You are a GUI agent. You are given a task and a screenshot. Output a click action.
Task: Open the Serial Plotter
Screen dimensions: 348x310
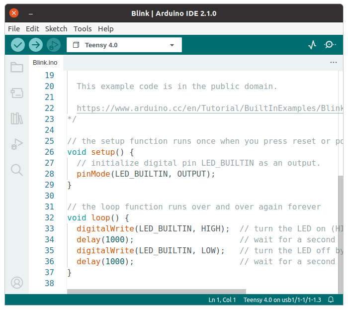[x=312, y=45]
